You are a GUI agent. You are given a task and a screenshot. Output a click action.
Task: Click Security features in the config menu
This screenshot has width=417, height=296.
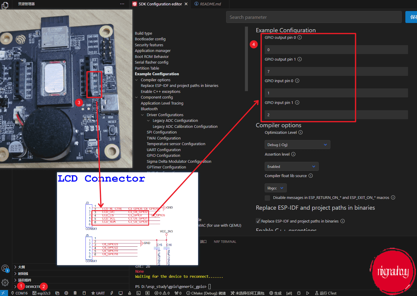[149, 45]
